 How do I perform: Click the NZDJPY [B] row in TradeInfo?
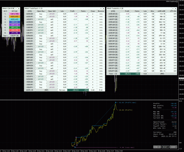(x=113, y=71)
